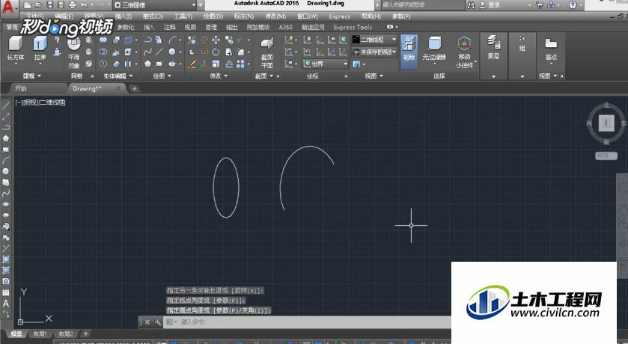
Task: Click the [二维线框] viewport visual style label
Action: pos(52,102)
